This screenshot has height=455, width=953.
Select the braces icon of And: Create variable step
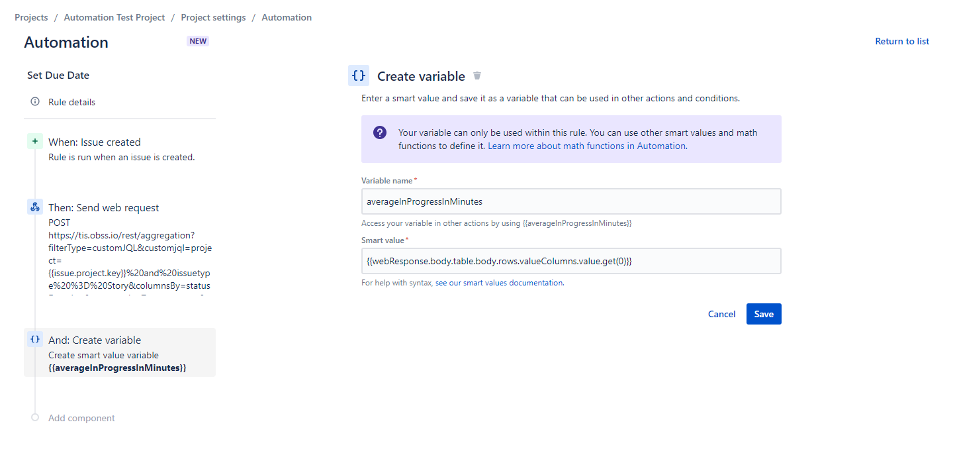pos(35,339)
